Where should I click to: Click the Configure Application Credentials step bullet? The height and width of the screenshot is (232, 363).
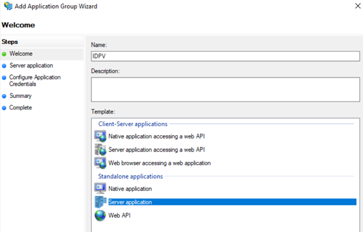point(4,78)
